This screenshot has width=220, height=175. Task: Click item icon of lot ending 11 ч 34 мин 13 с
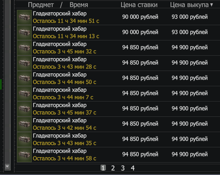(x=24, y=33)
